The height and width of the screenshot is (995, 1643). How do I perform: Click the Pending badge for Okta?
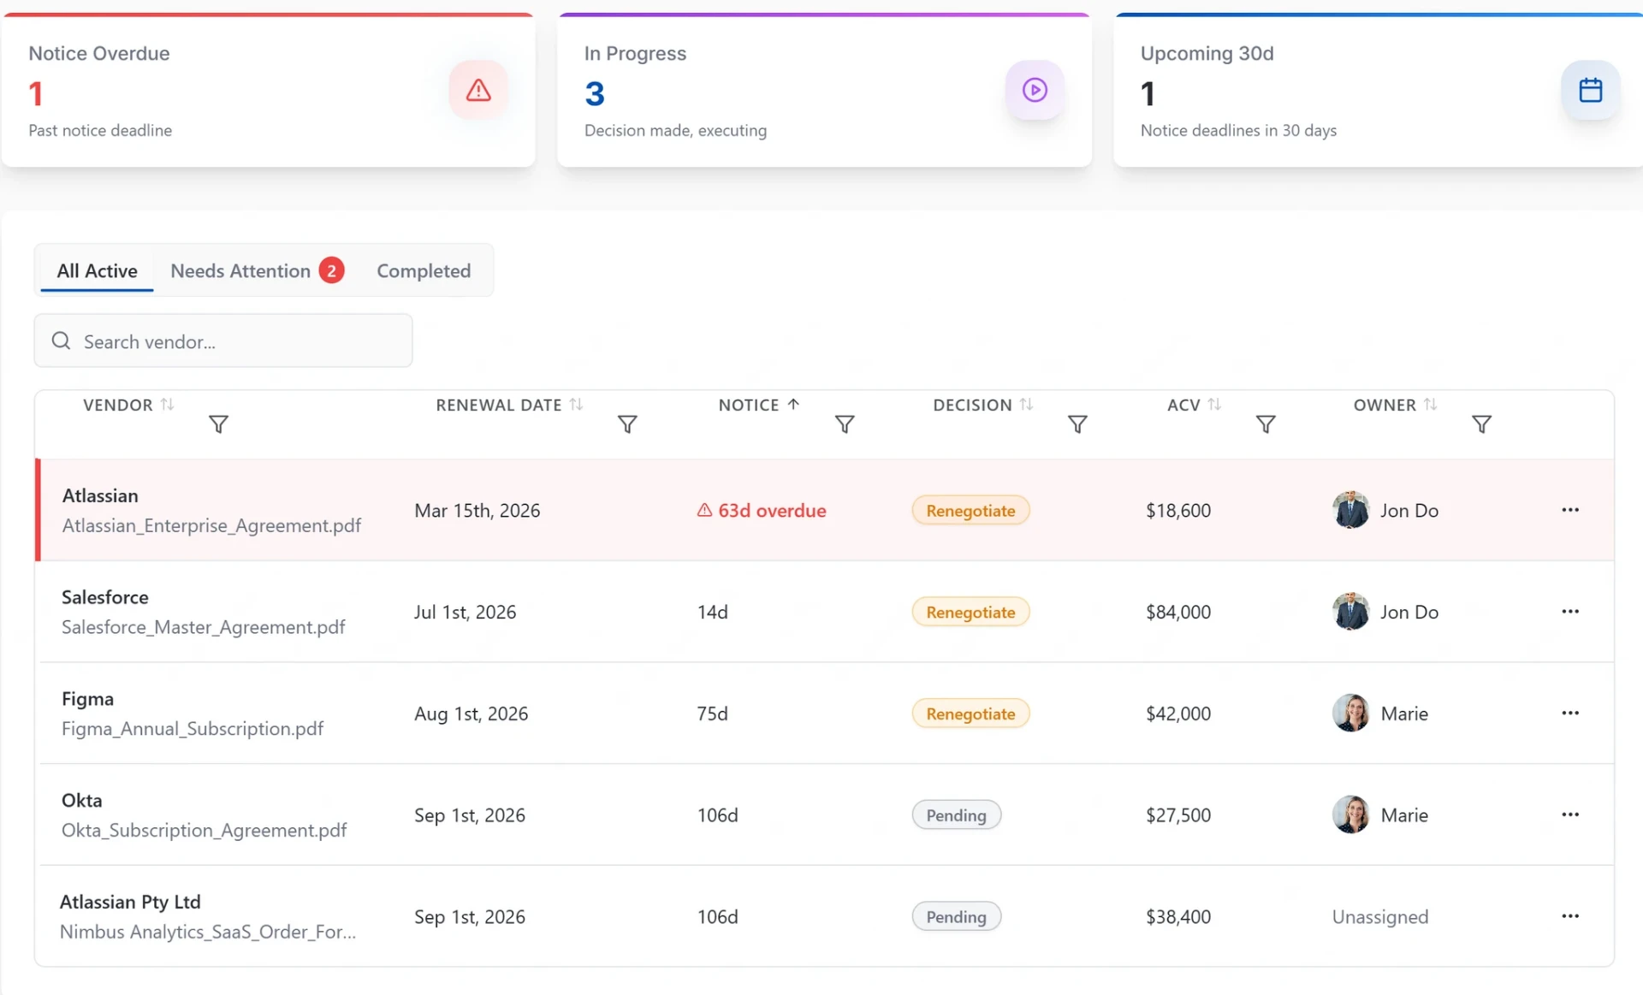(x=956, y=815)
